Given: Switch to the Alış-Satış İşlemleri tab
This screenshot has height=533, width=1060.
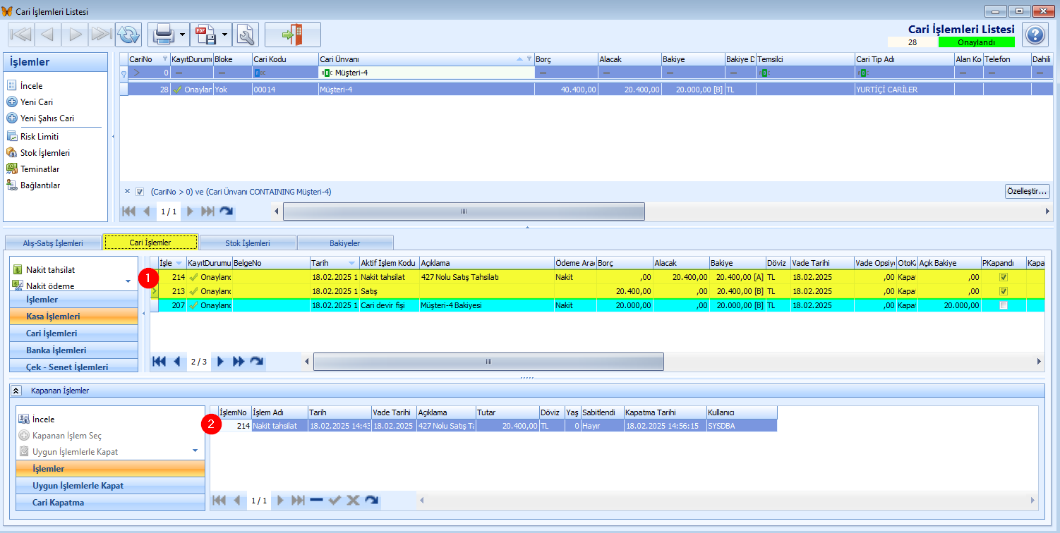Looking at the screenshot, I should (x=54, y=243).
